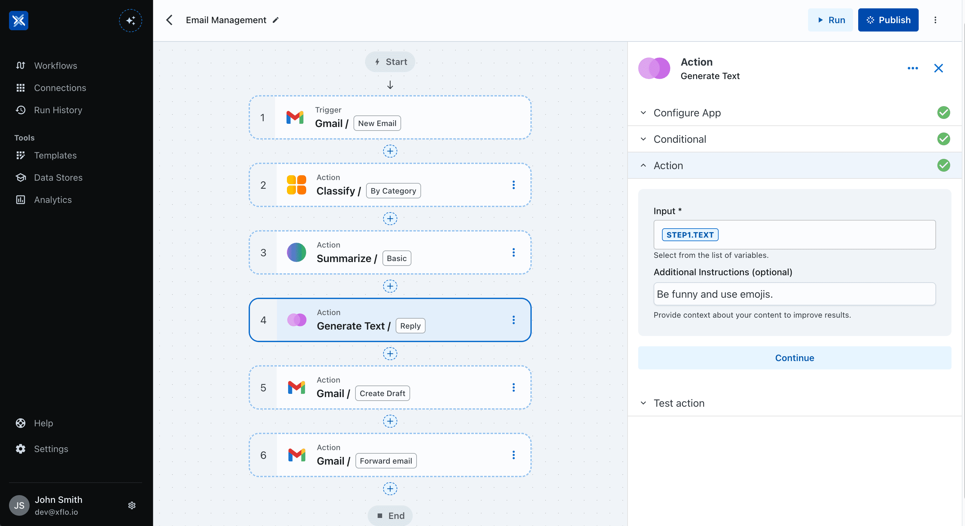Open Data Stores
The width and height of the screenshot is (965, 526).
(59, 177)
